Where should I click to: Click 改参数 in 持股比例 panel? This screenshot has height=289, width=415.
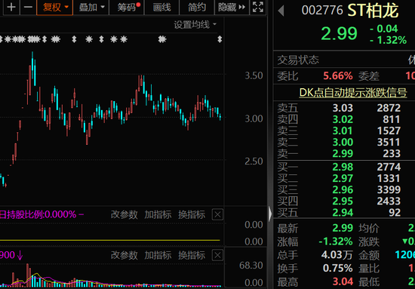coord(124,214)
